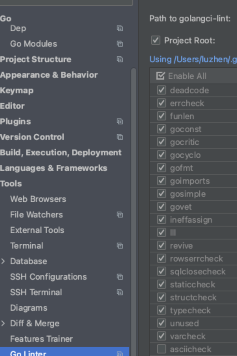Toggle the Enable All checkbox

[160, 76]
